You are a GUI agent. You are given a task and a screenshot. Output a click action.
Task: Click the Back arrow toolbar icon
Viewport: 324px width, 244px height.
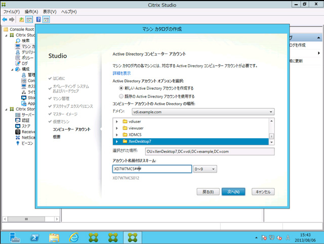pos(5,20)
